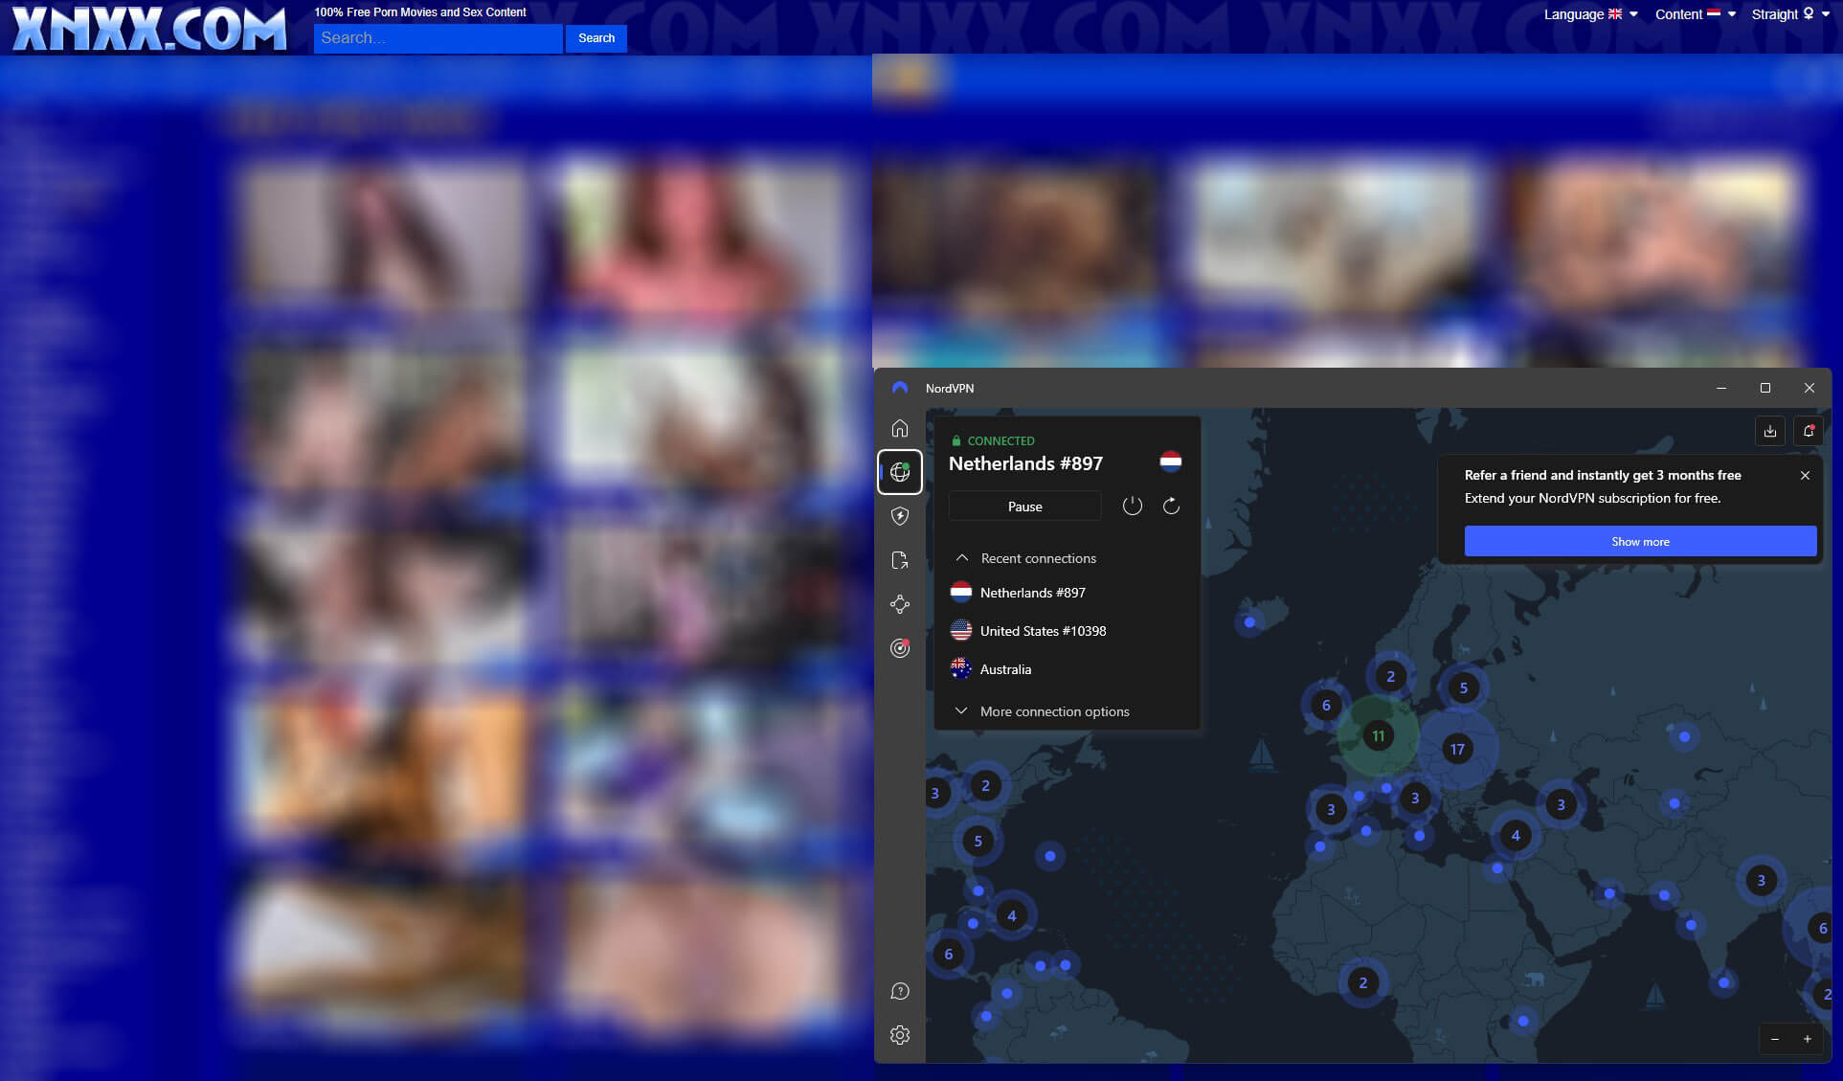Click Pause button to disconnect VPN

coord(1025,506)
